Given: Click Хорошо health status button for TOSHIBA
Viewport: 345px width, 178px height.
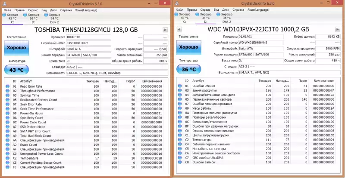Looking at the screenshot, I should point(16,48).
